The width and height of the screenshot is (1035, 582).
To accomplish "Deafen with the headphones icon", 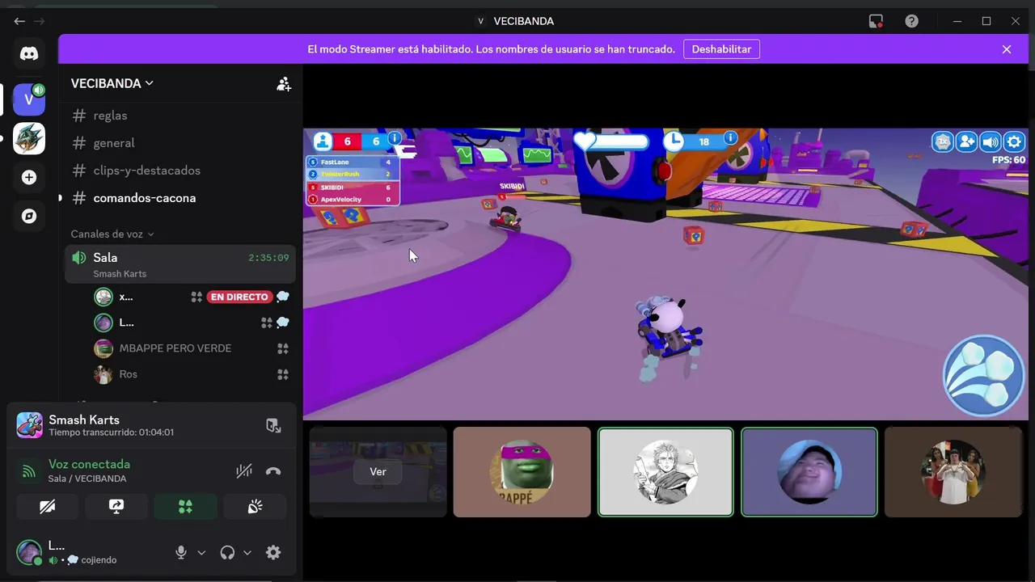I will pyautogui.click(x=227, y=553).
